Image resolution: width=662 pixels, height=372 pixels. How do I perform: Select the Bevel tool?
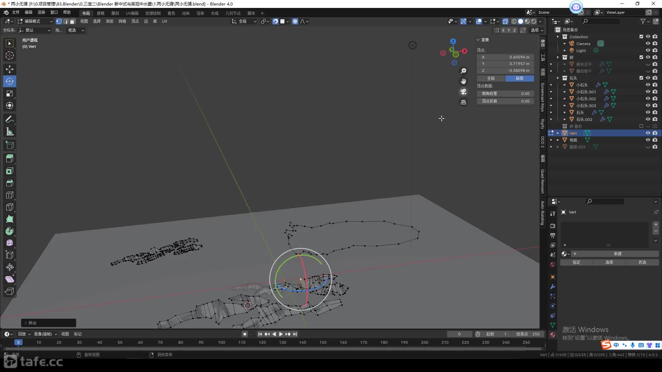point(10,183)
